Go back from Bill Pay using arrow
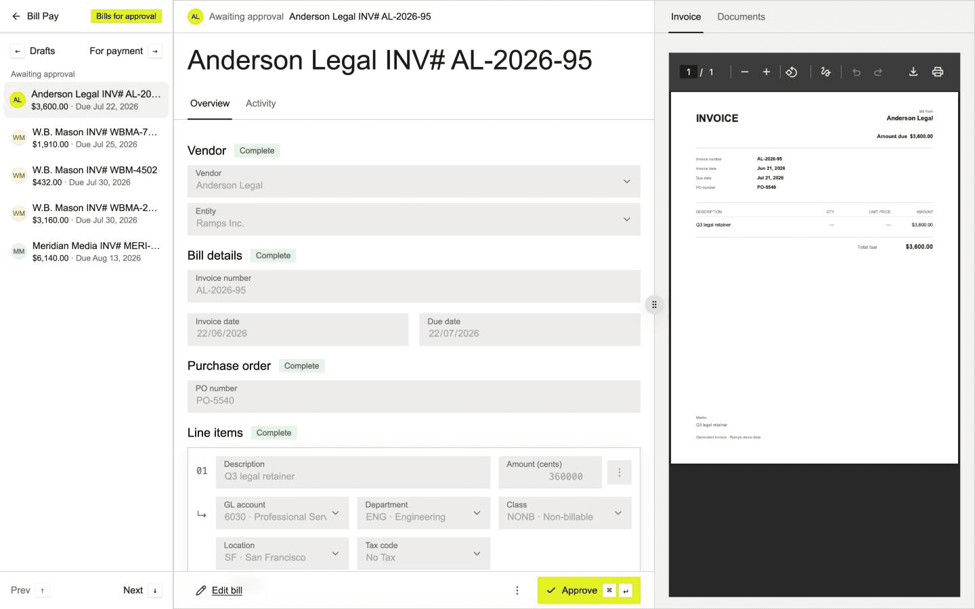The height and width of the screenshot is (609, 975). 16,16
